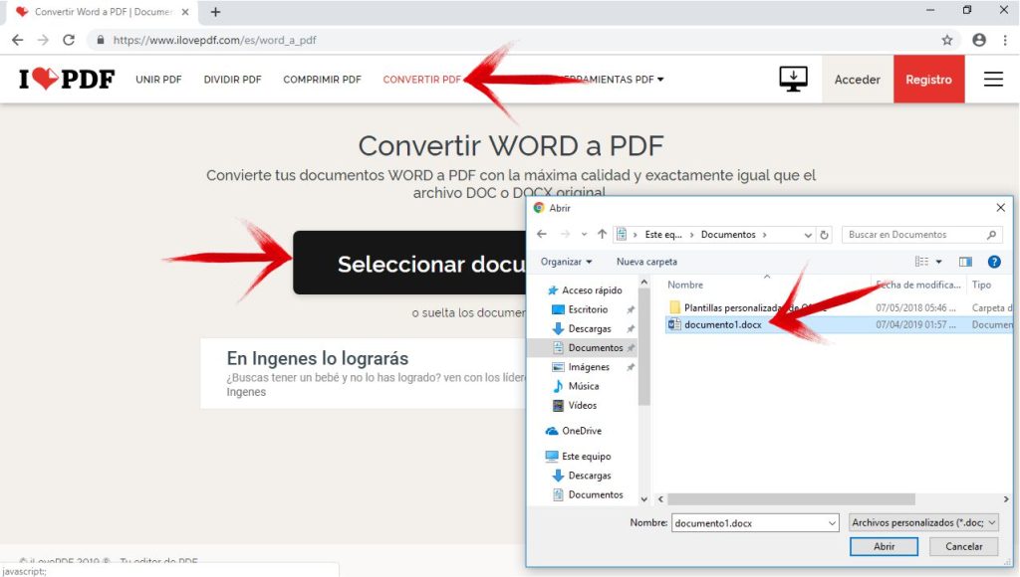Go up one folder level in dialog
The width and height of the screenshot is (1020, 577).
602,235
